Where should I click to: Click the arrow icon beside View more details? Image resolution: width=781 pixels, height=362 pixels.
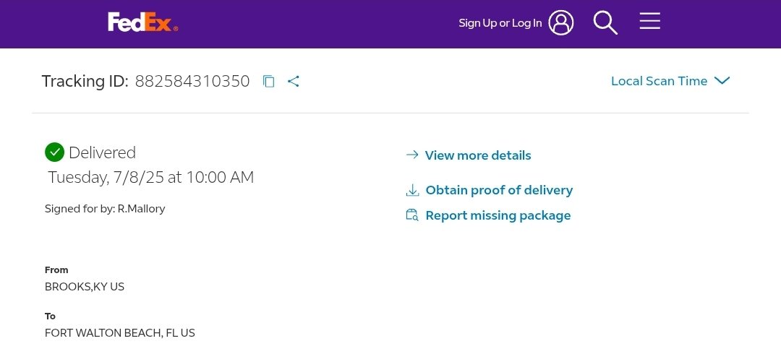[412, 155]
